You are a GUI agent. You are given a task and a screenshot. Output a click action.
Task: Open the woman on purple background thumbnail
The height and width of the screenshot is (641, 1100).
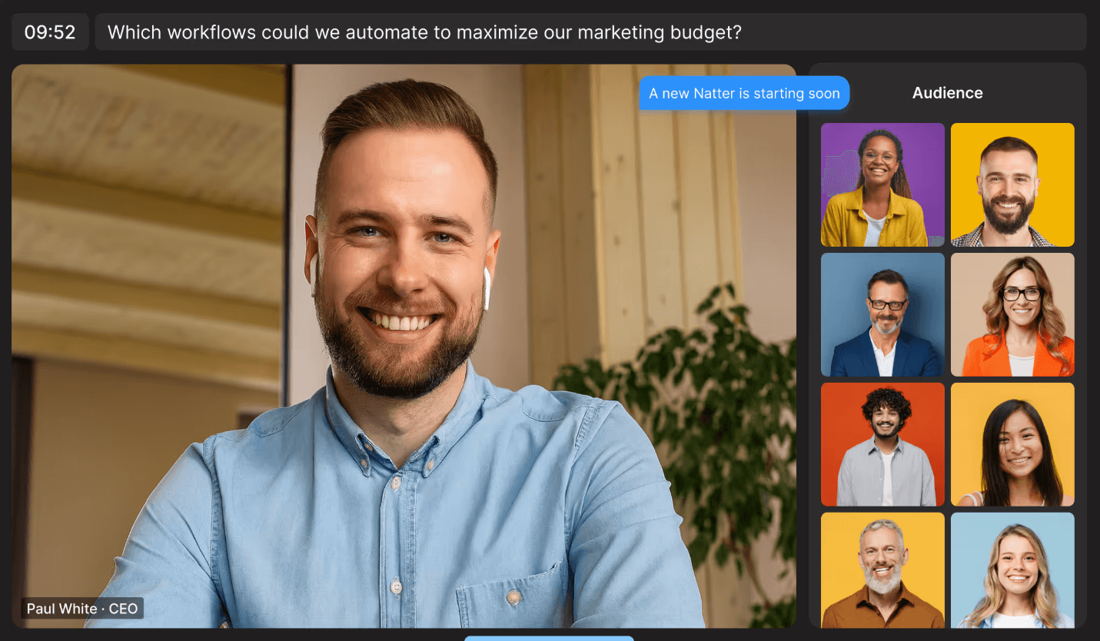tap(882, 184)
